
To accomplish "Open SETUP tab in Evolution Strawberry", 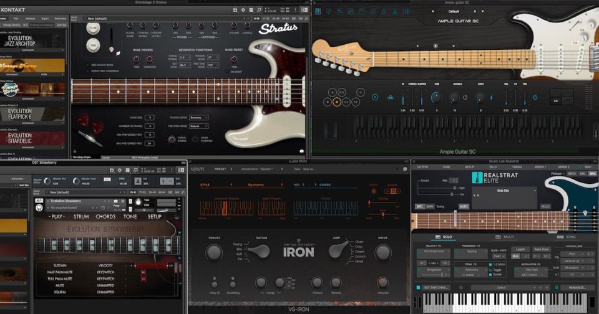I will 154,216.
